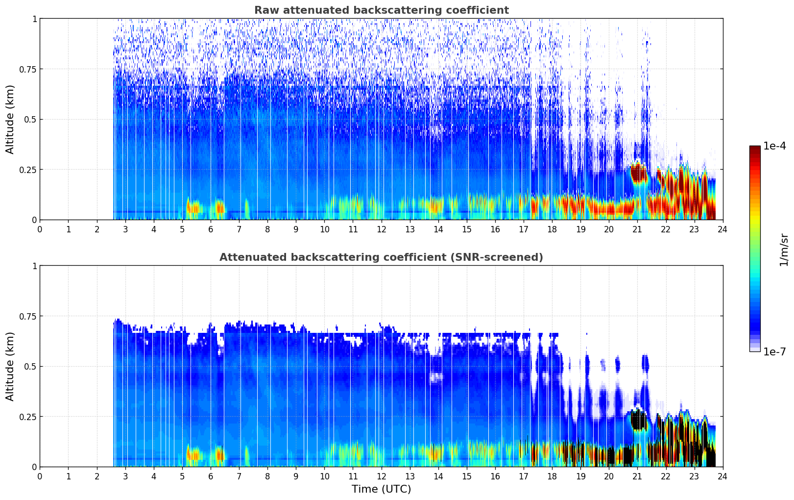Click the "1/m/sr" colorbar unit label
The width and height of the screenshot is (794, 500).
[784, 249]
